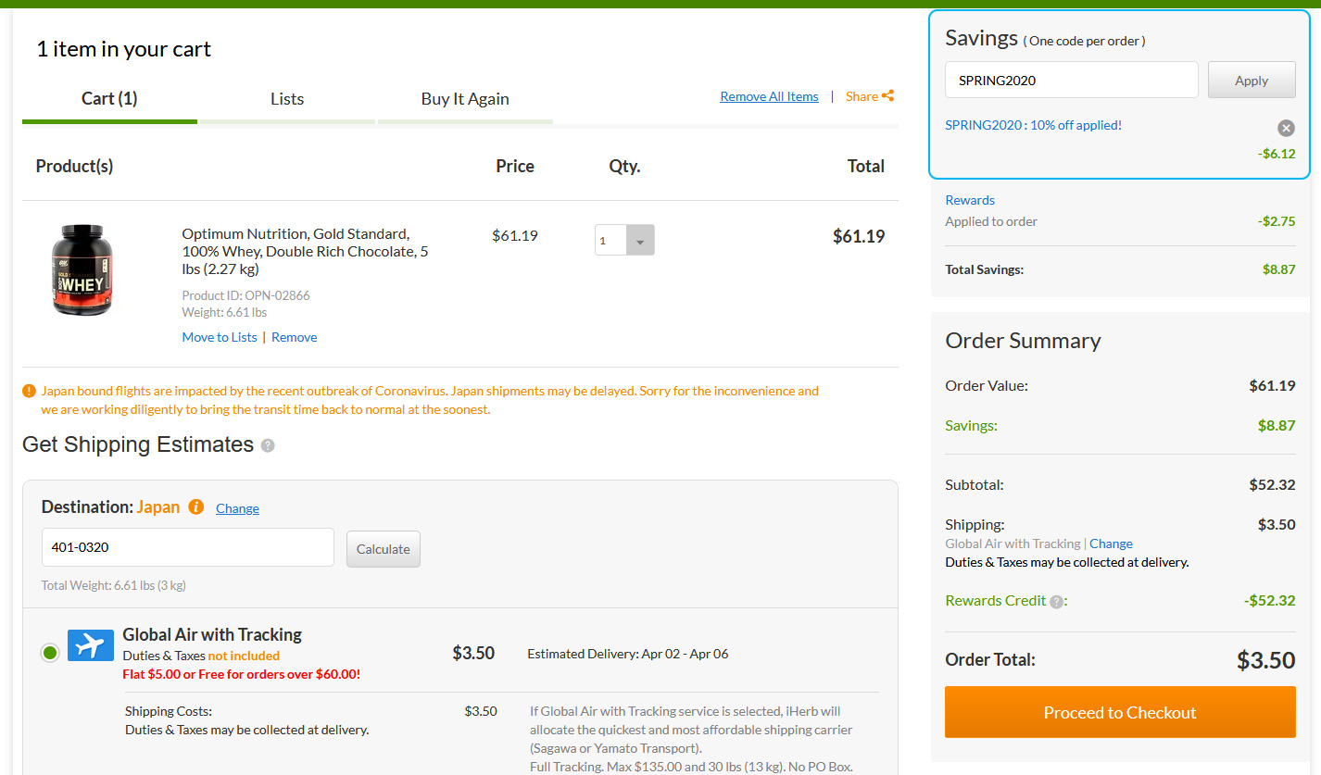This screenshot has height=775, width=1321.
Task: Switch to the Cart (1) tab
Action: 109,99
